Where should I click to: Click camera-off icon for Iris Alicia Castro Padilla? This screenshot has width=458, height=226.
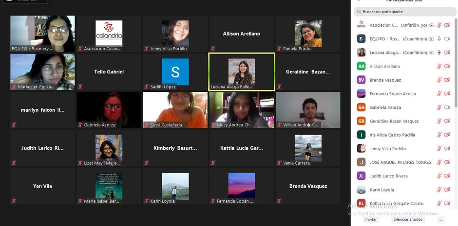pos(447,135)
